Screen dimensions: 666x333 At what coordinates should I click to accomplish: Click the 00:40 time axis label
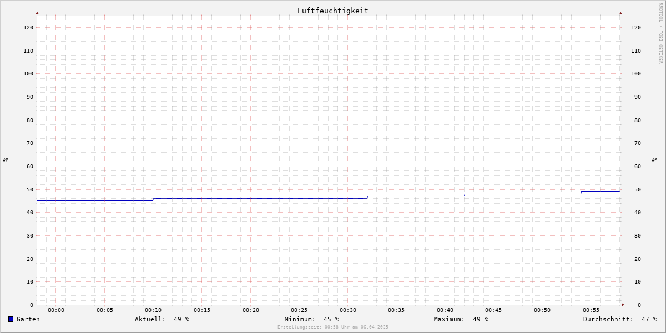[x=445, y=310]
